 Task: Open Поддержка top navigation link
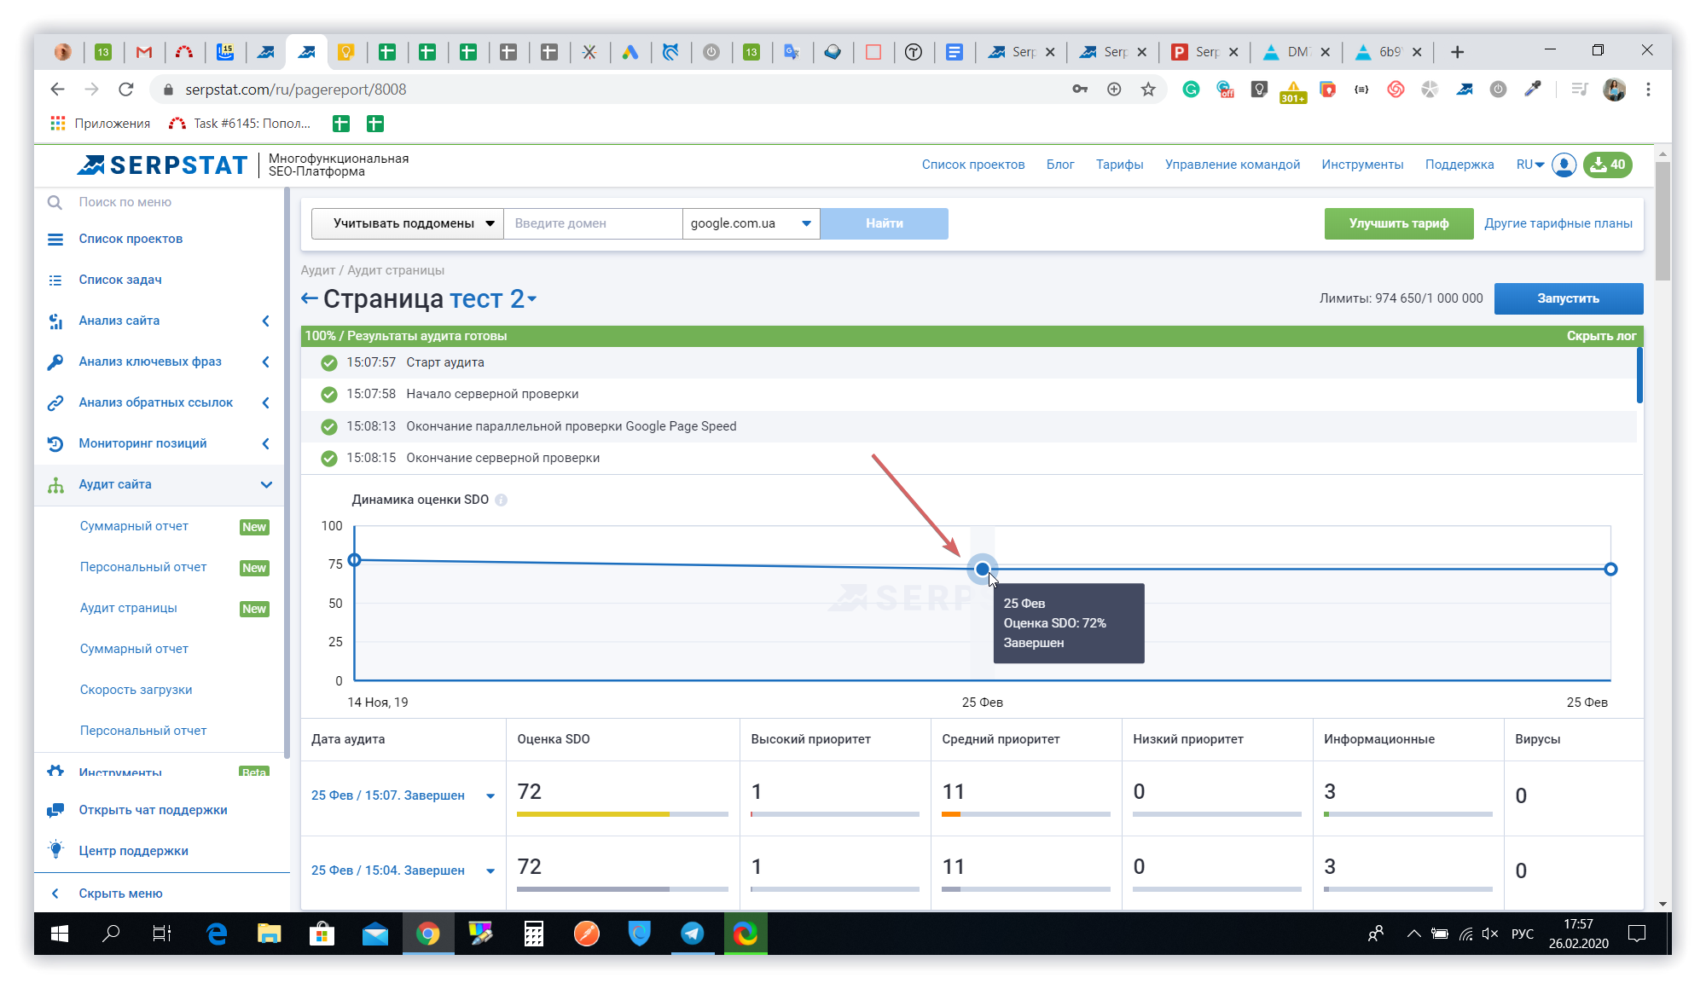1459,165
